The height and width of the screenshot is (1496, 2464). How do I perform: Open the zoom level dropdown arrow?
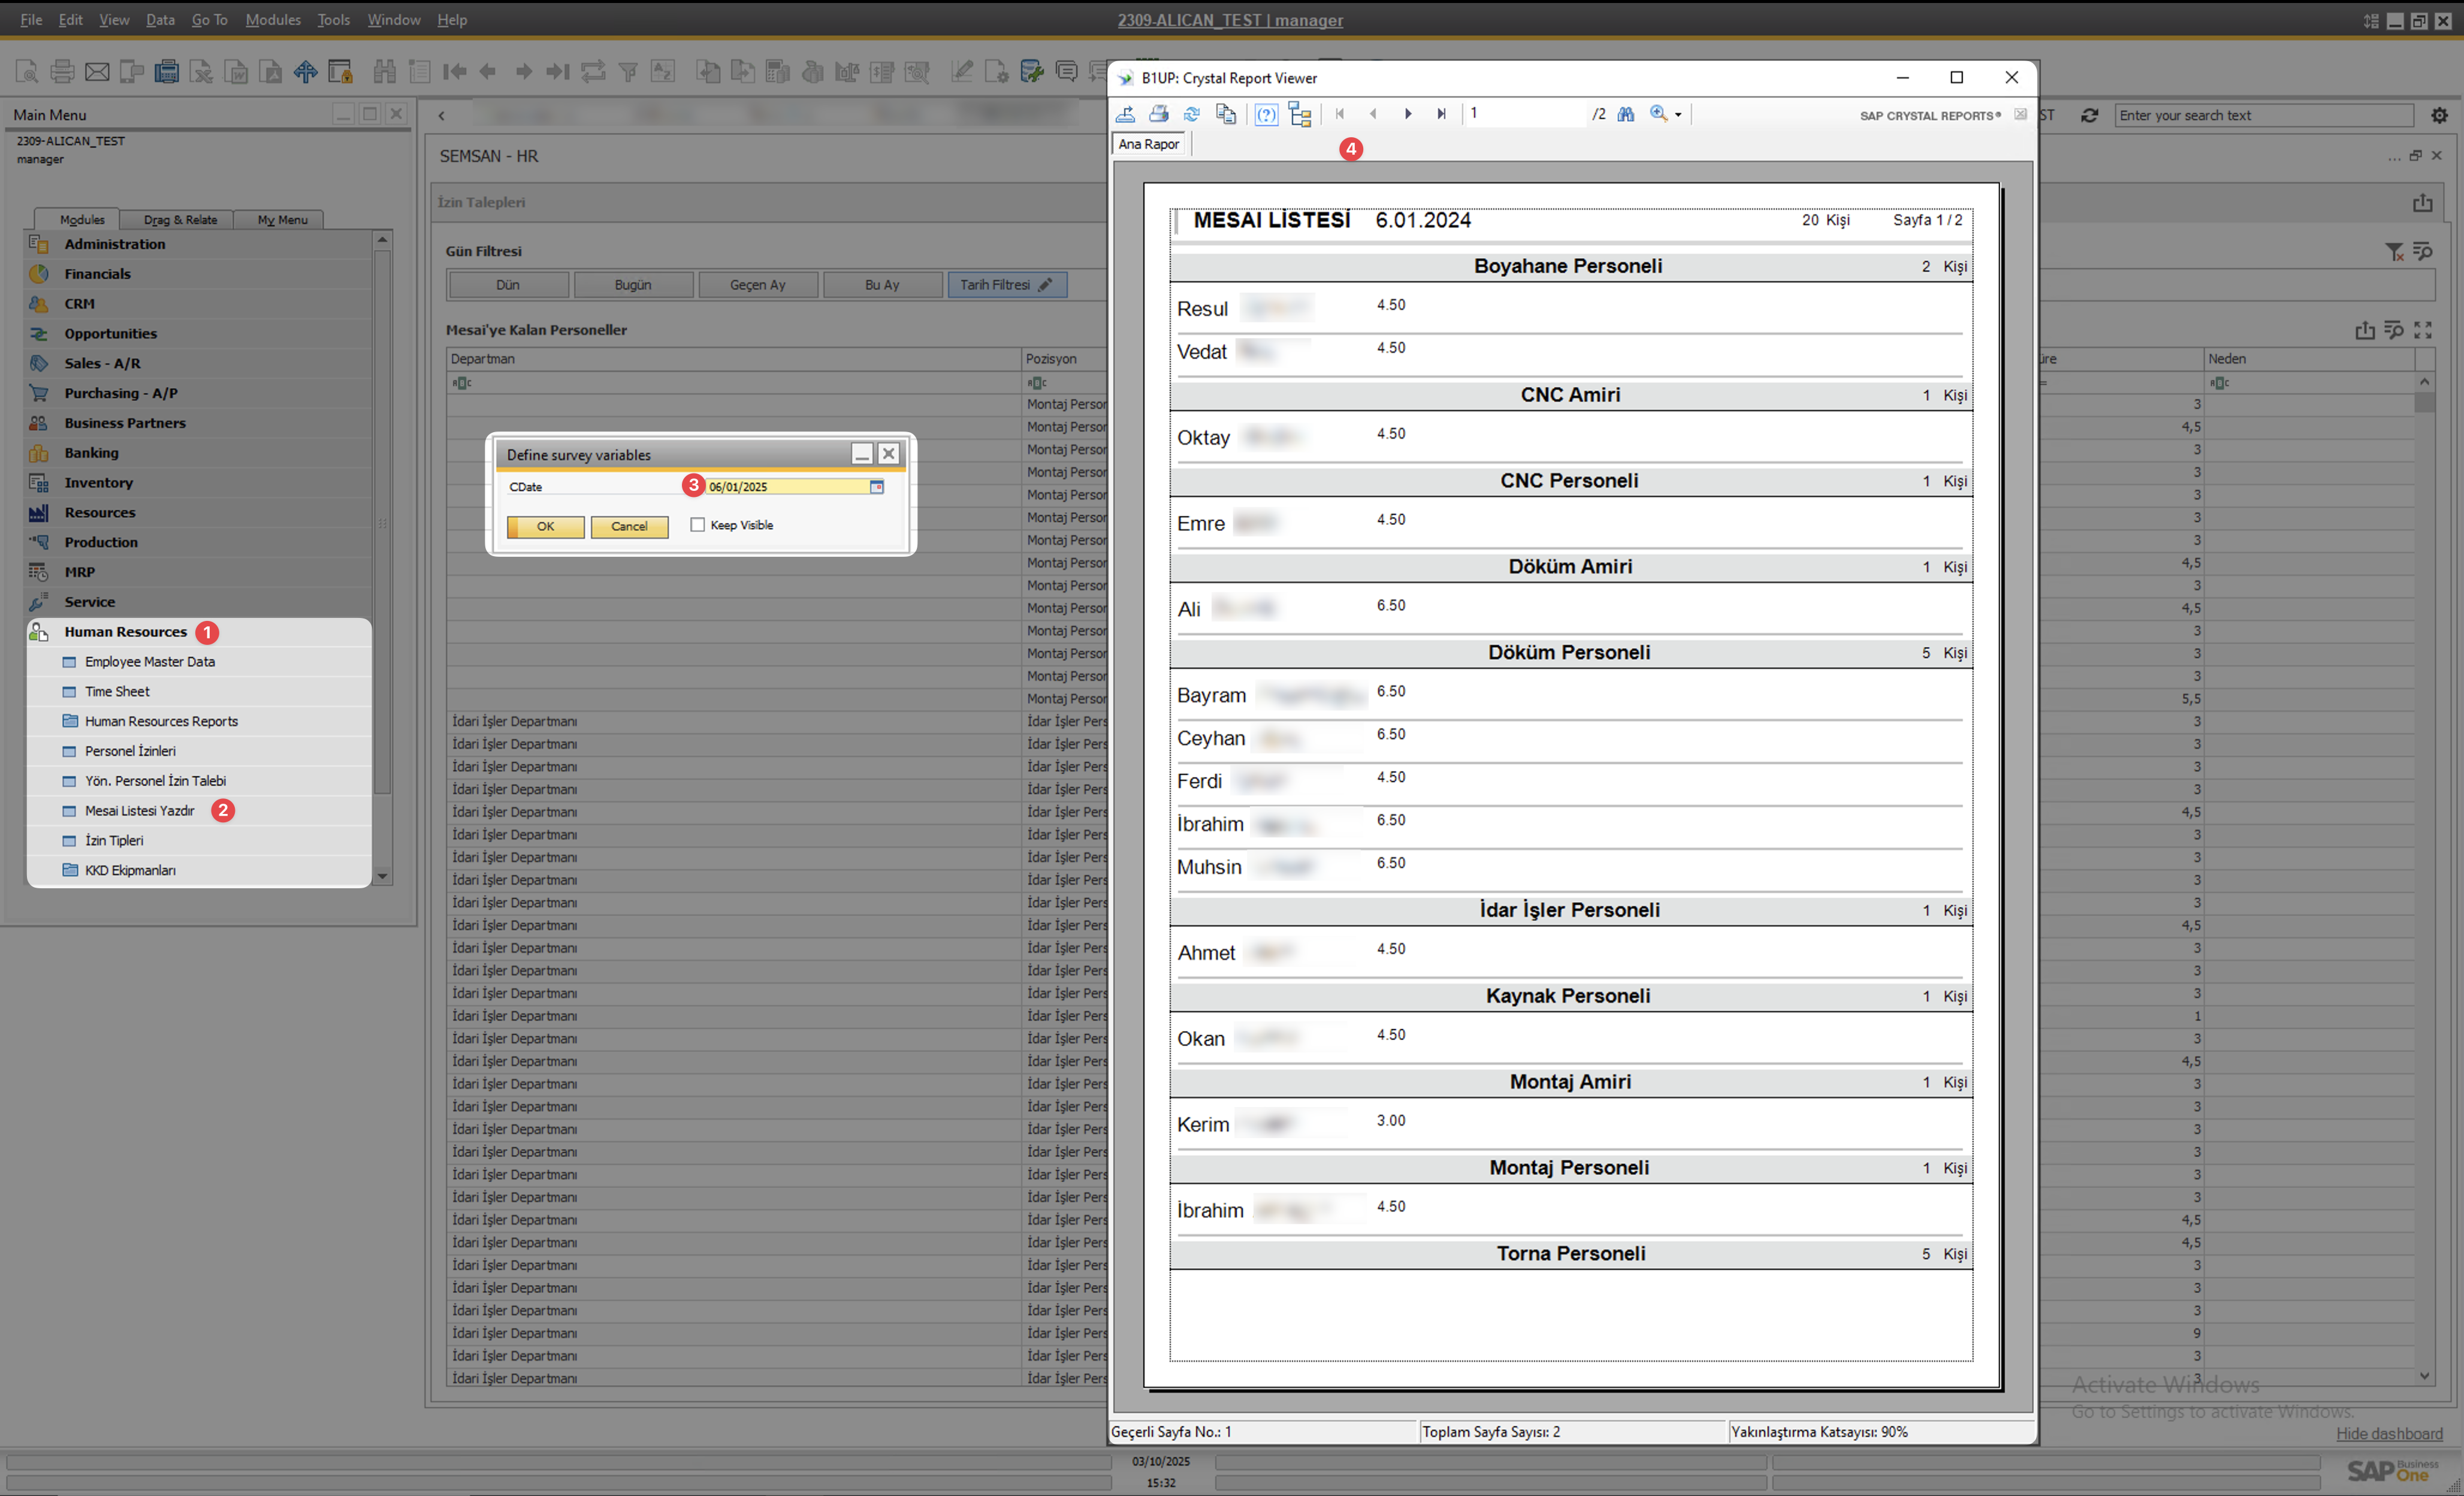pyautogui.click(x=1678, y=115)
